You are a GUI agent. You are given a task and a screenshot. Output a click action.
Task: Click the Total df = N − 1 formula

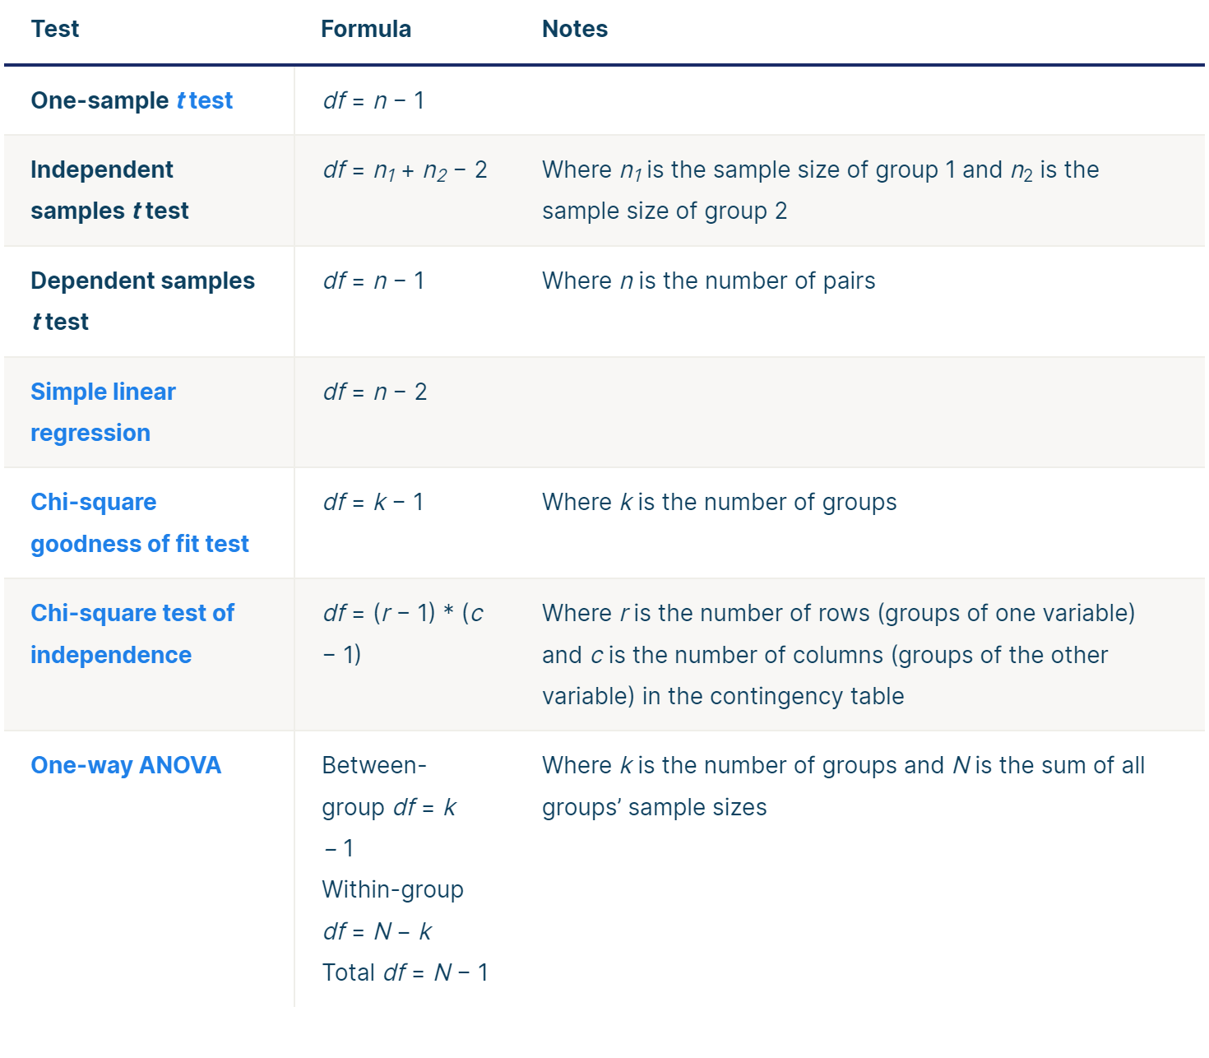click(405, 972)
